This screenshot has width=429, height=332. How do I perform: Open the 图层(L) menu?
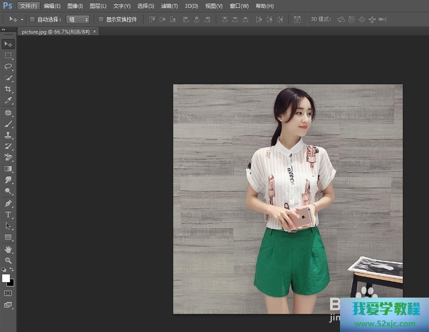[x=98, y=6]
